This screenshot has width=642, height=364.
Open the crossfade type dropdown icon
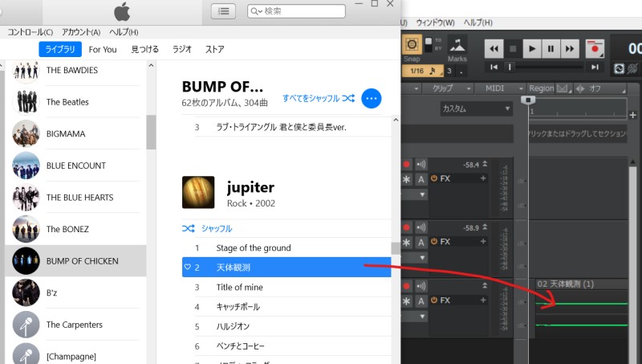click(564, 88)
